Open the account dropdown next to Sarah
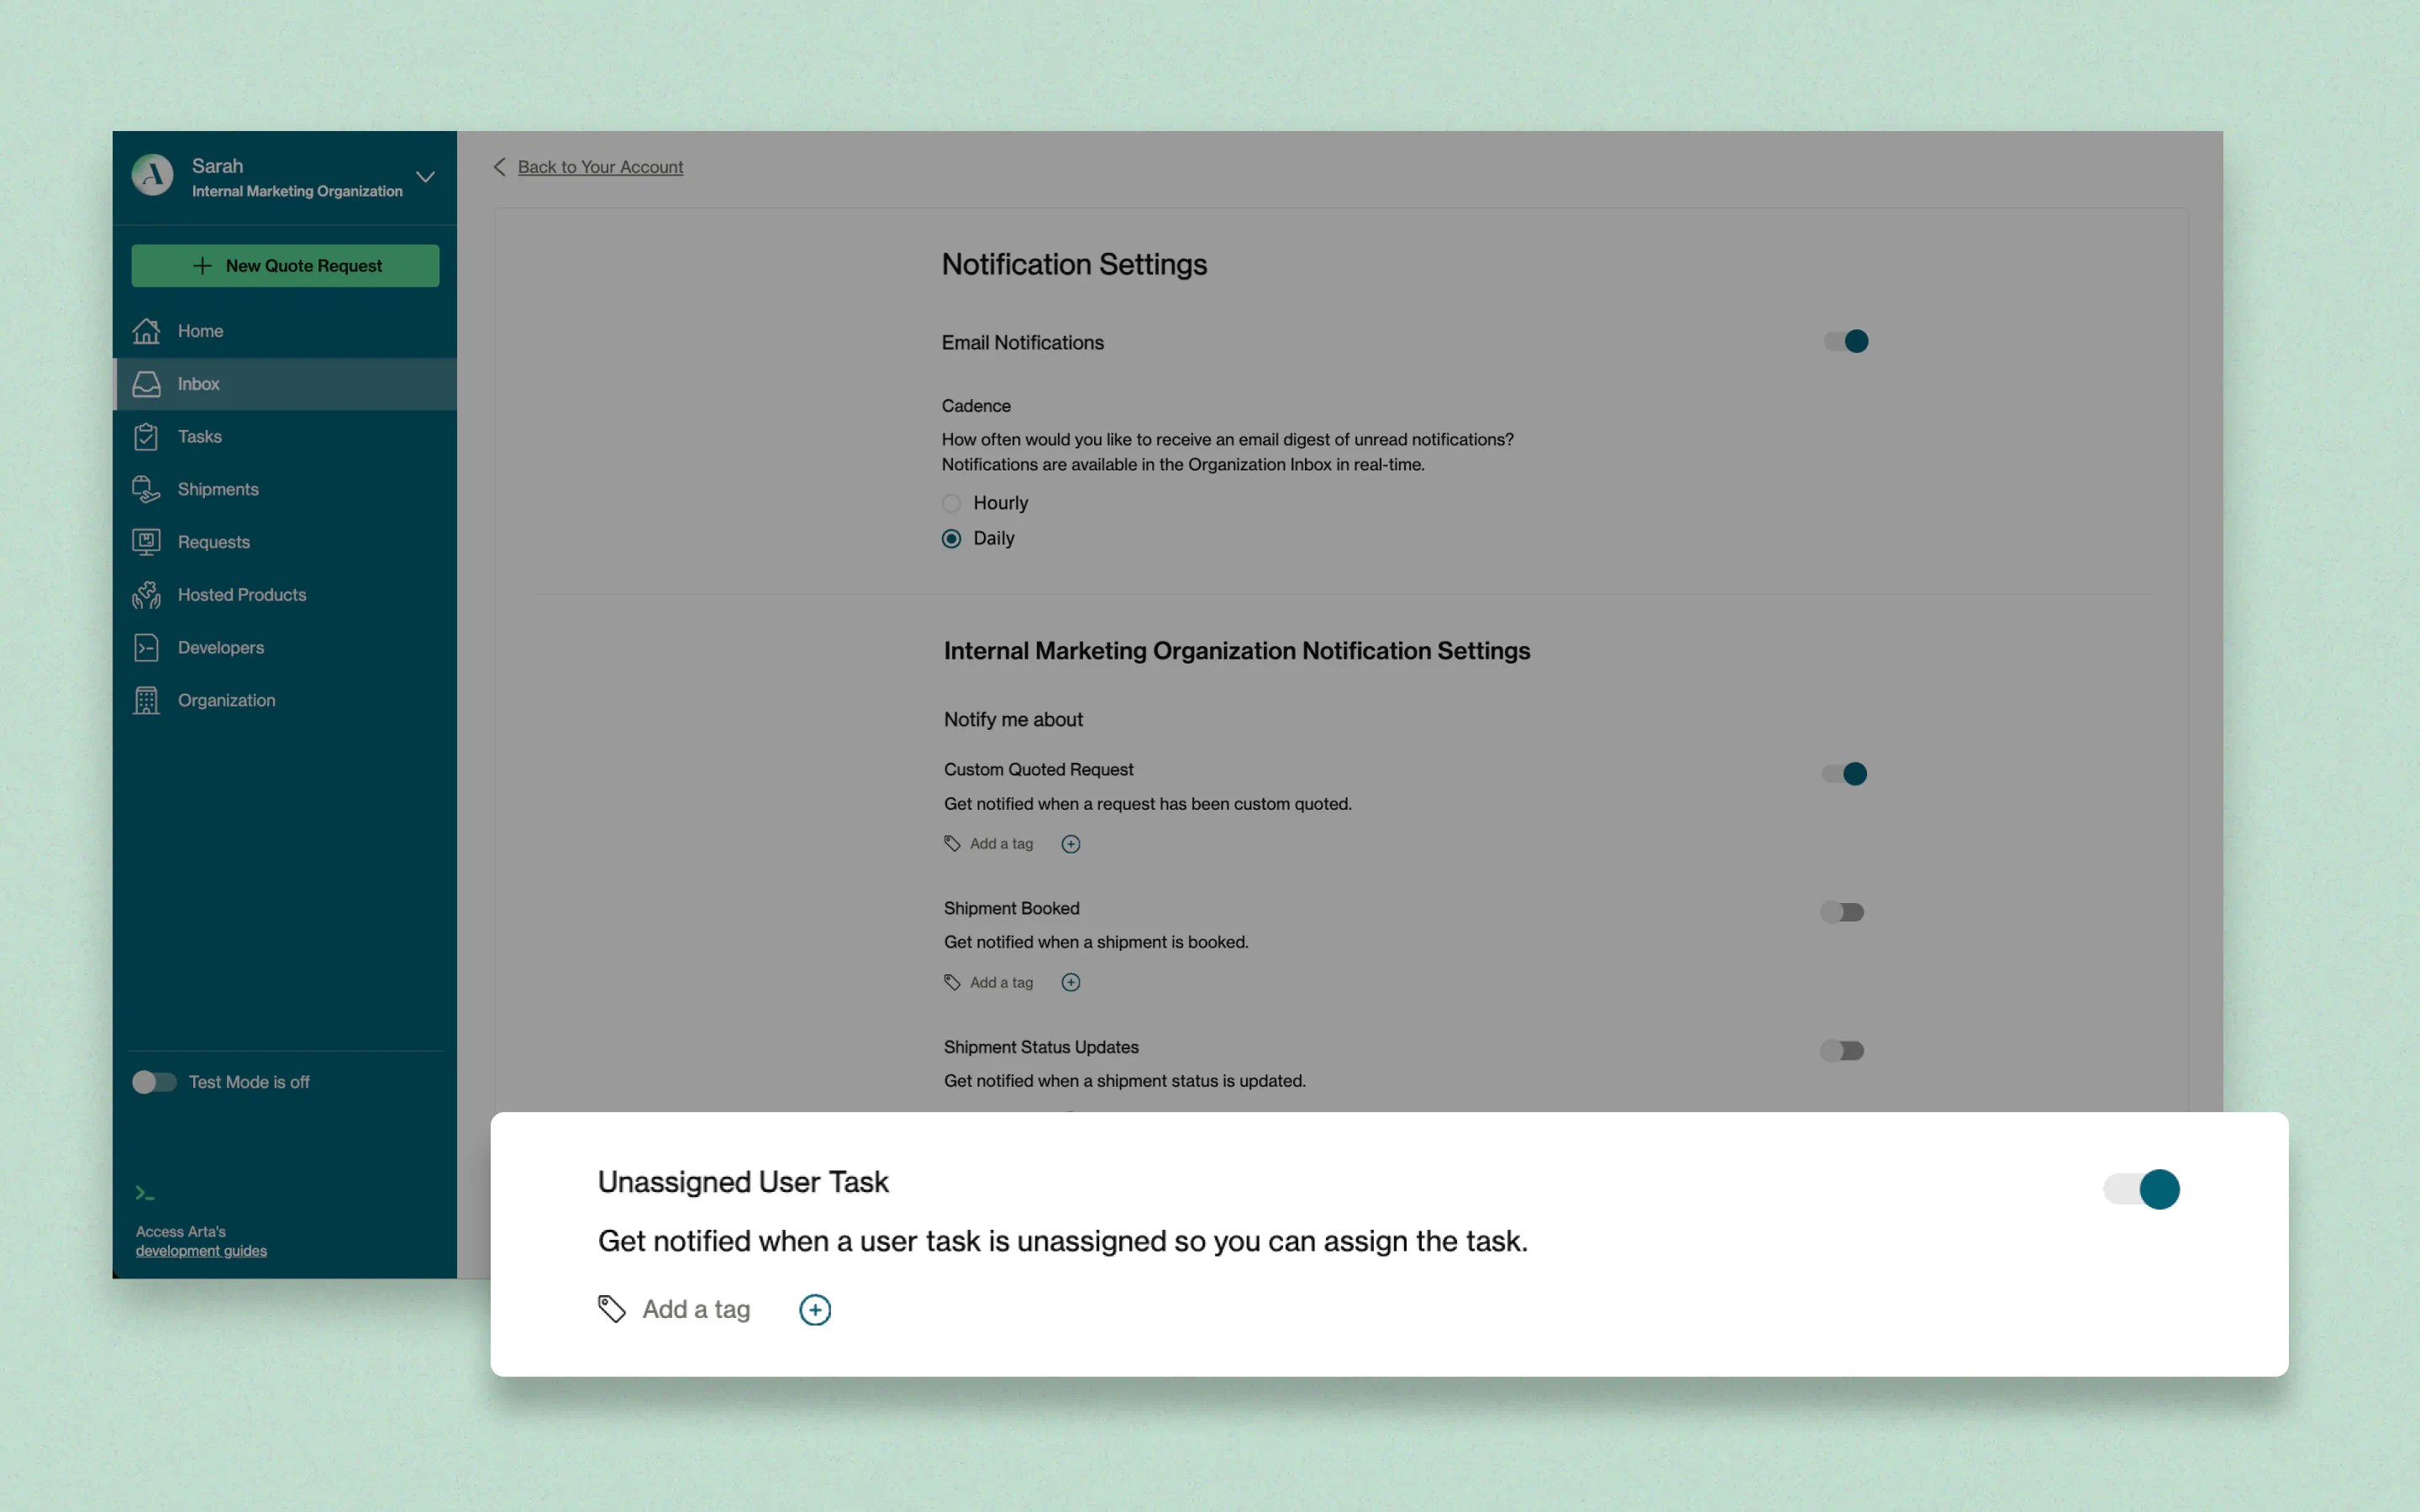The image size is (2420, 1512). [x=425, y=177]
